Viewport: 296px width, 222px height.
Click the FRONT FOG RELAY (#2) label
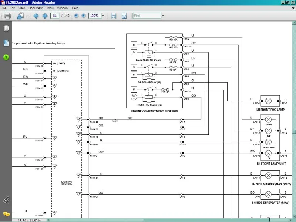click(x=149, y=105)
